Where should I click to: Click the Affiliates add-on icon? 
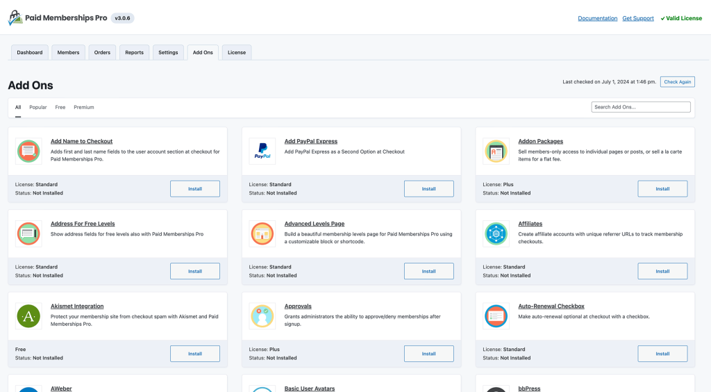[x=496, y=234]
